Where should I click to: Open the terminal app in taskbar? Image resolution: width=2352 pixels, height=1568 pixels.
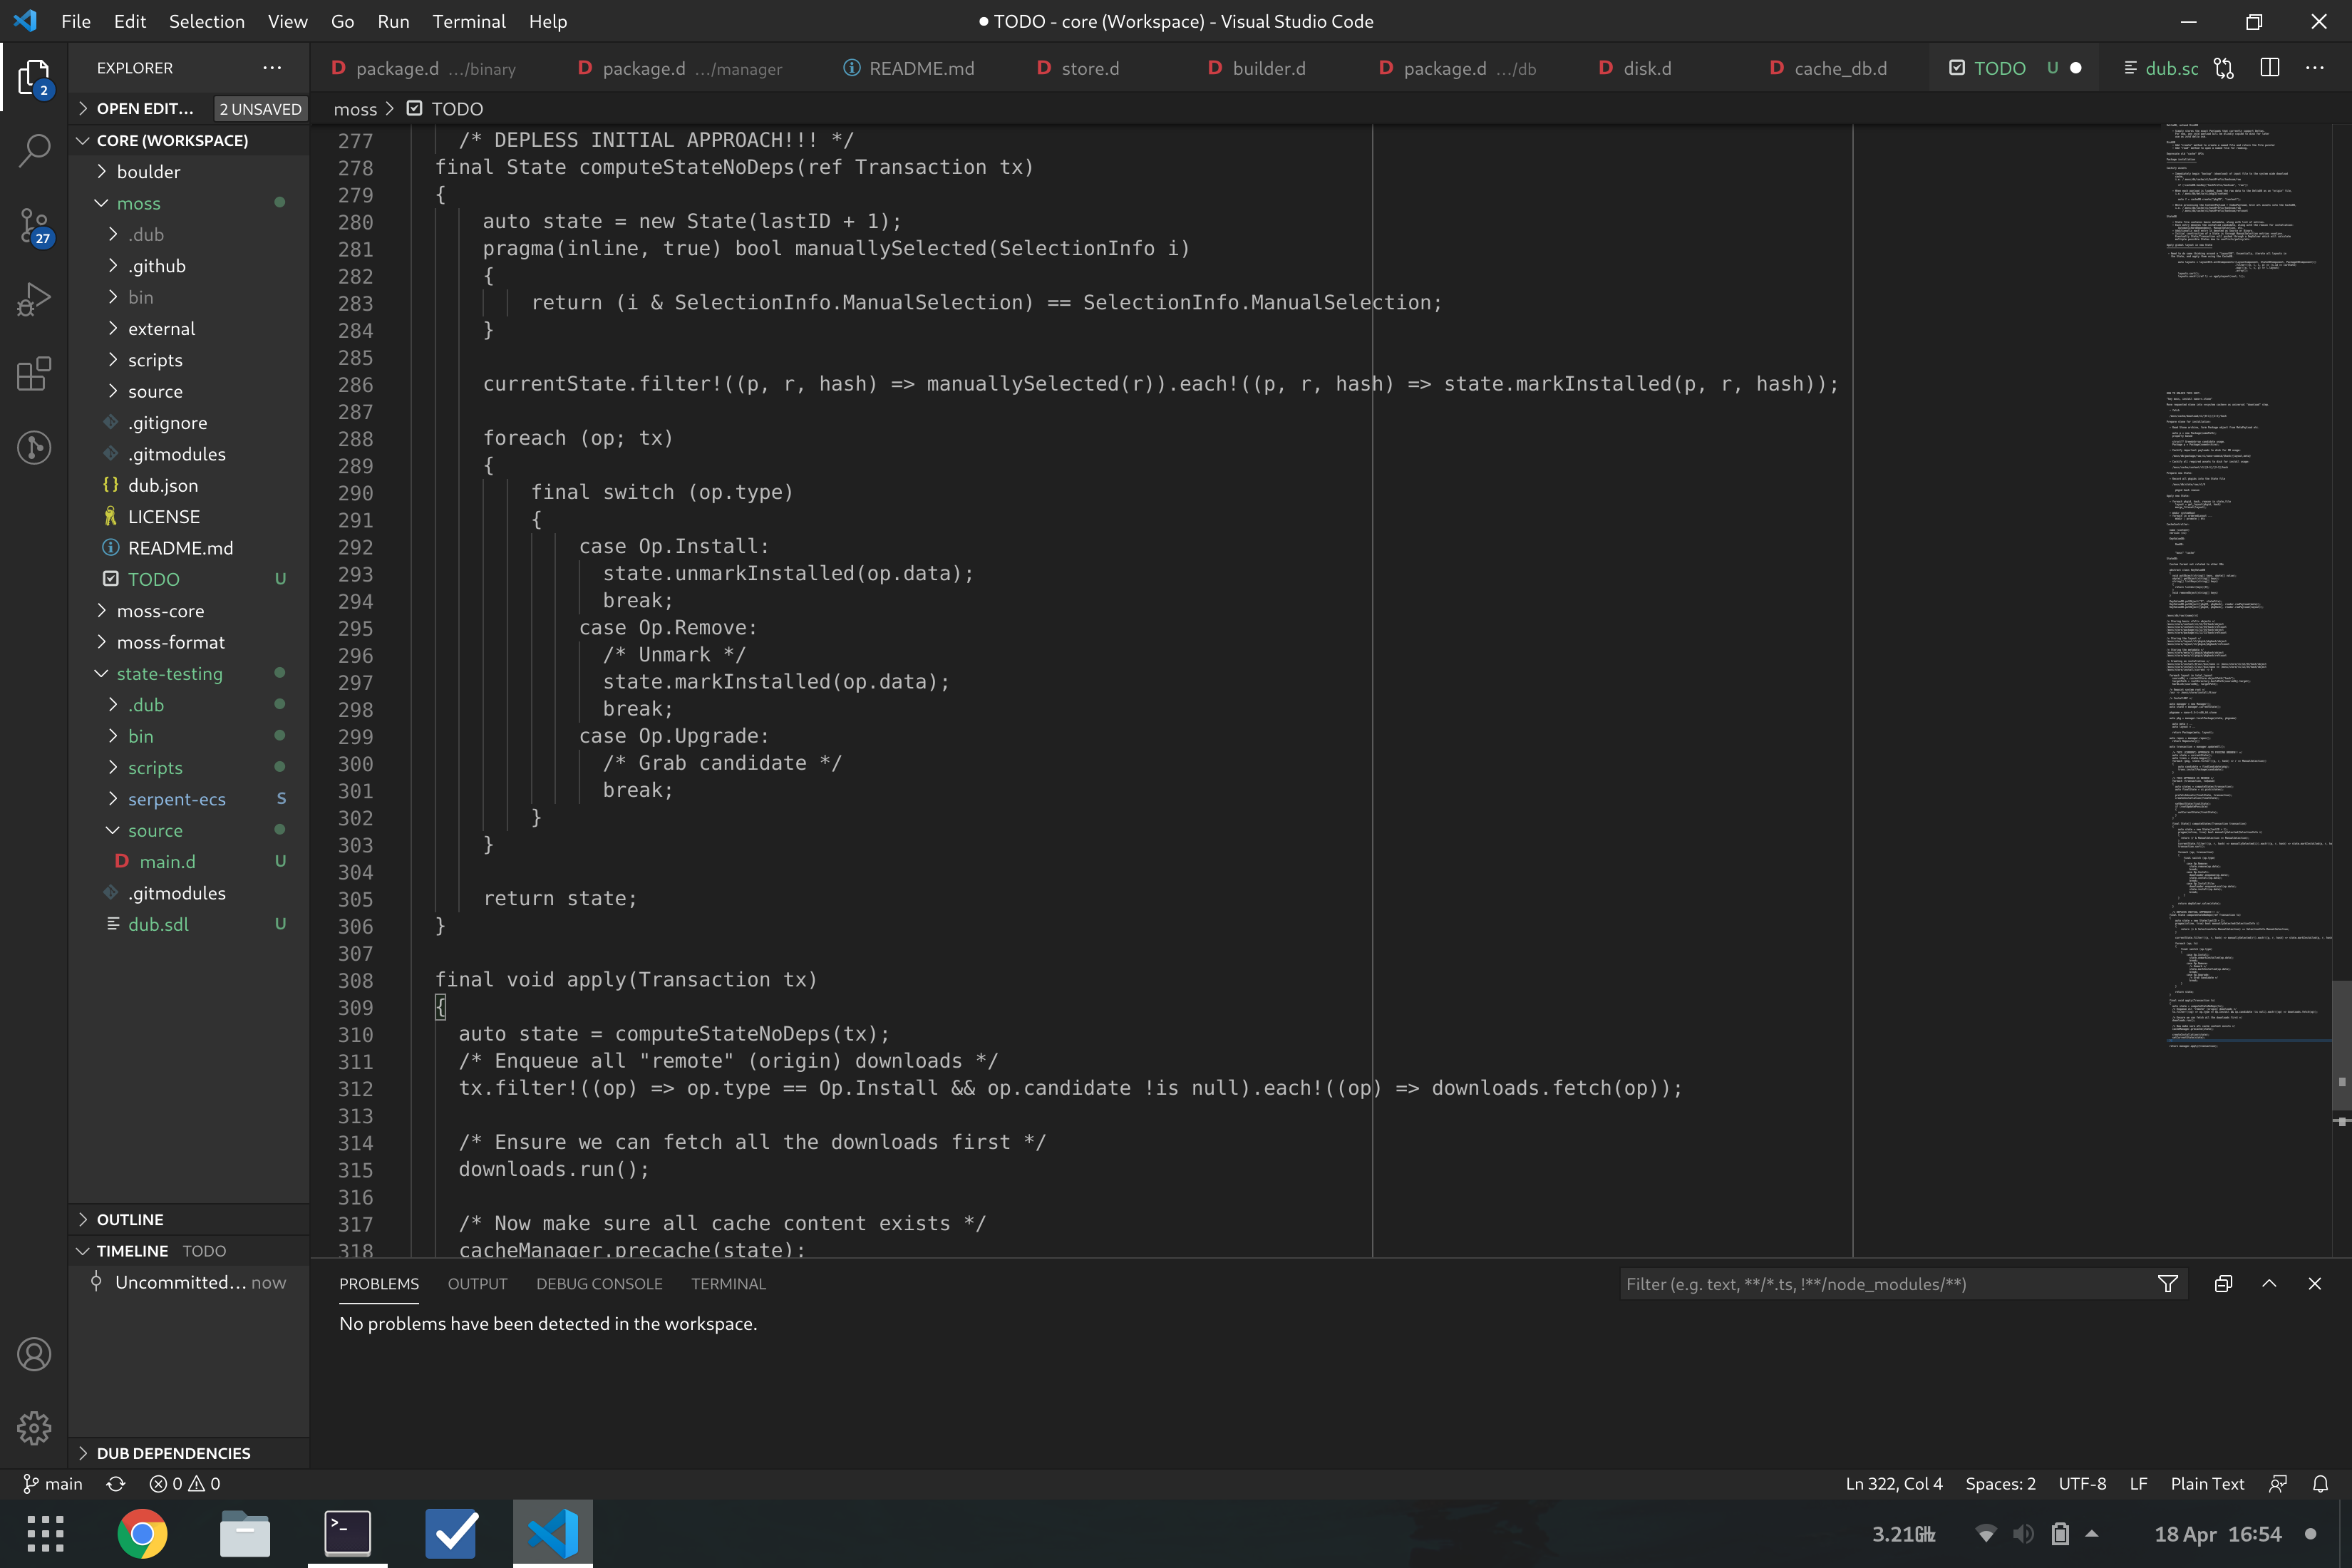pyautogui.click(x=348, y=1534)
